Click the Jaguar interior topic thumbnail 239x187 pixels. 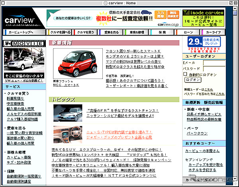click(x=68, y=134)
